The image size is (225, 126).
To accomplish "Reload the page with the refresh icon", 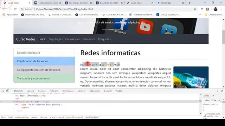I will pos(15,9).
